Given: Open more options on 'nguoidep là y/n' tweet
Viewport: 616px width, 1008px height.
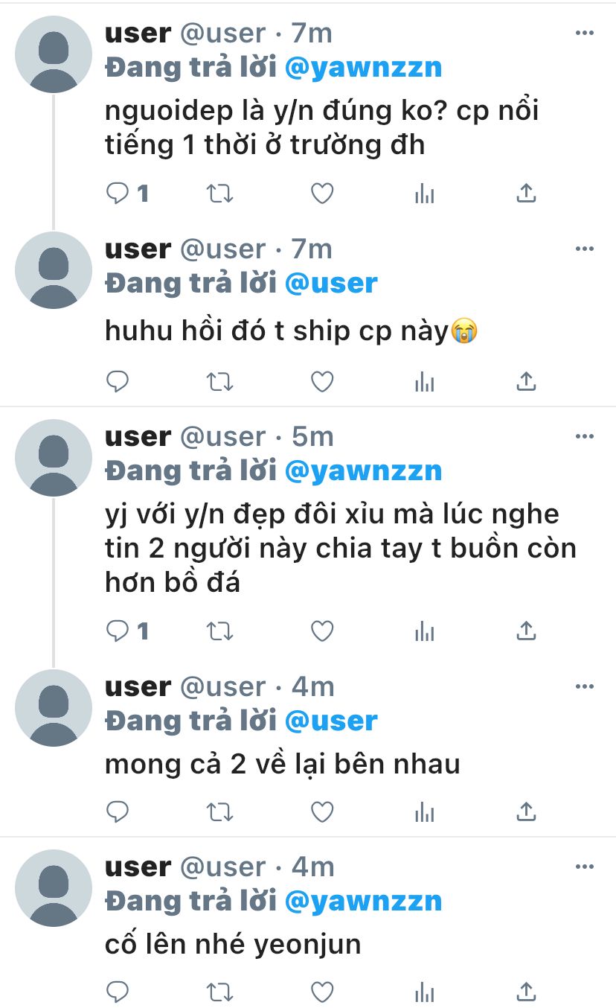Looking at the screenshot, I should coord(585,33).
